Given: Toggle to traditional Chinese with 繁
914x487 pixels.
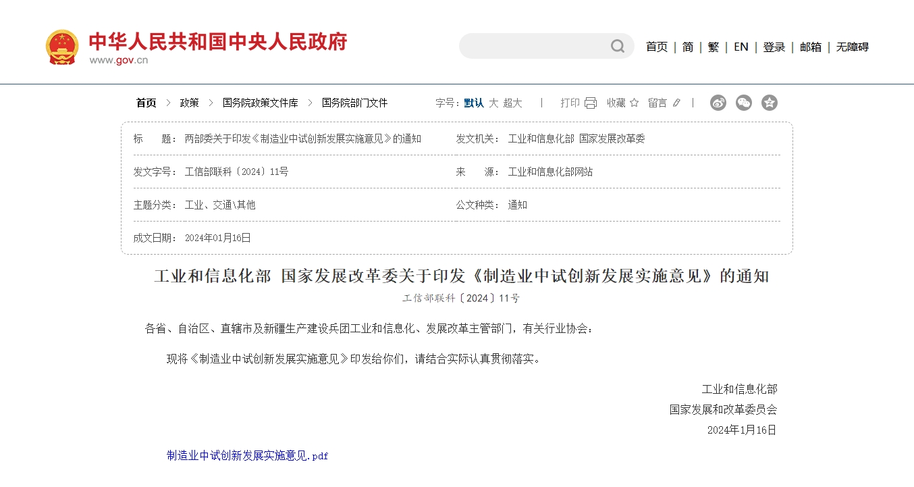Looking at the screenshot, I should pyautogui.click(x=713, y=47).
